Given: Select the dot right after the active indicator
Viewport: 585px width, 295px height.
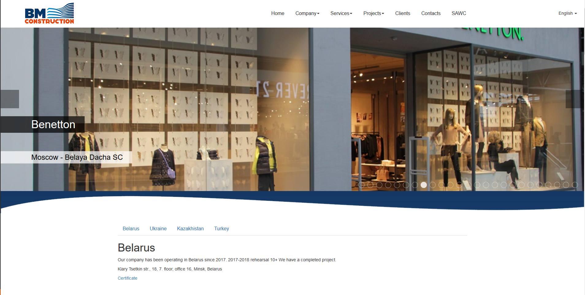Looking at the screenshot, I should click(x=433, y=185).
